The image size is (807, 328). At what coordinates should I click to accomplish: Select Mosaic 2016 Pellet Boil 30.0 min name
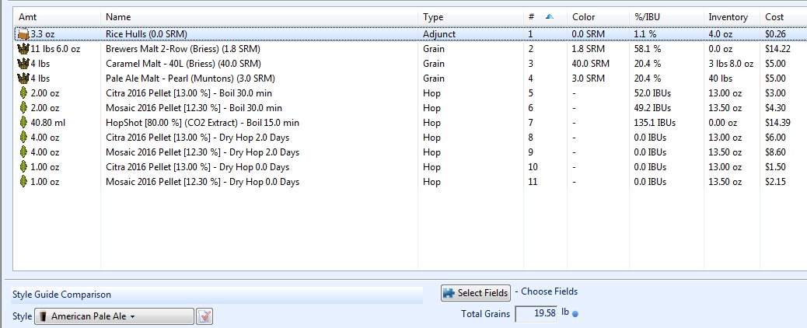(194, 108)
